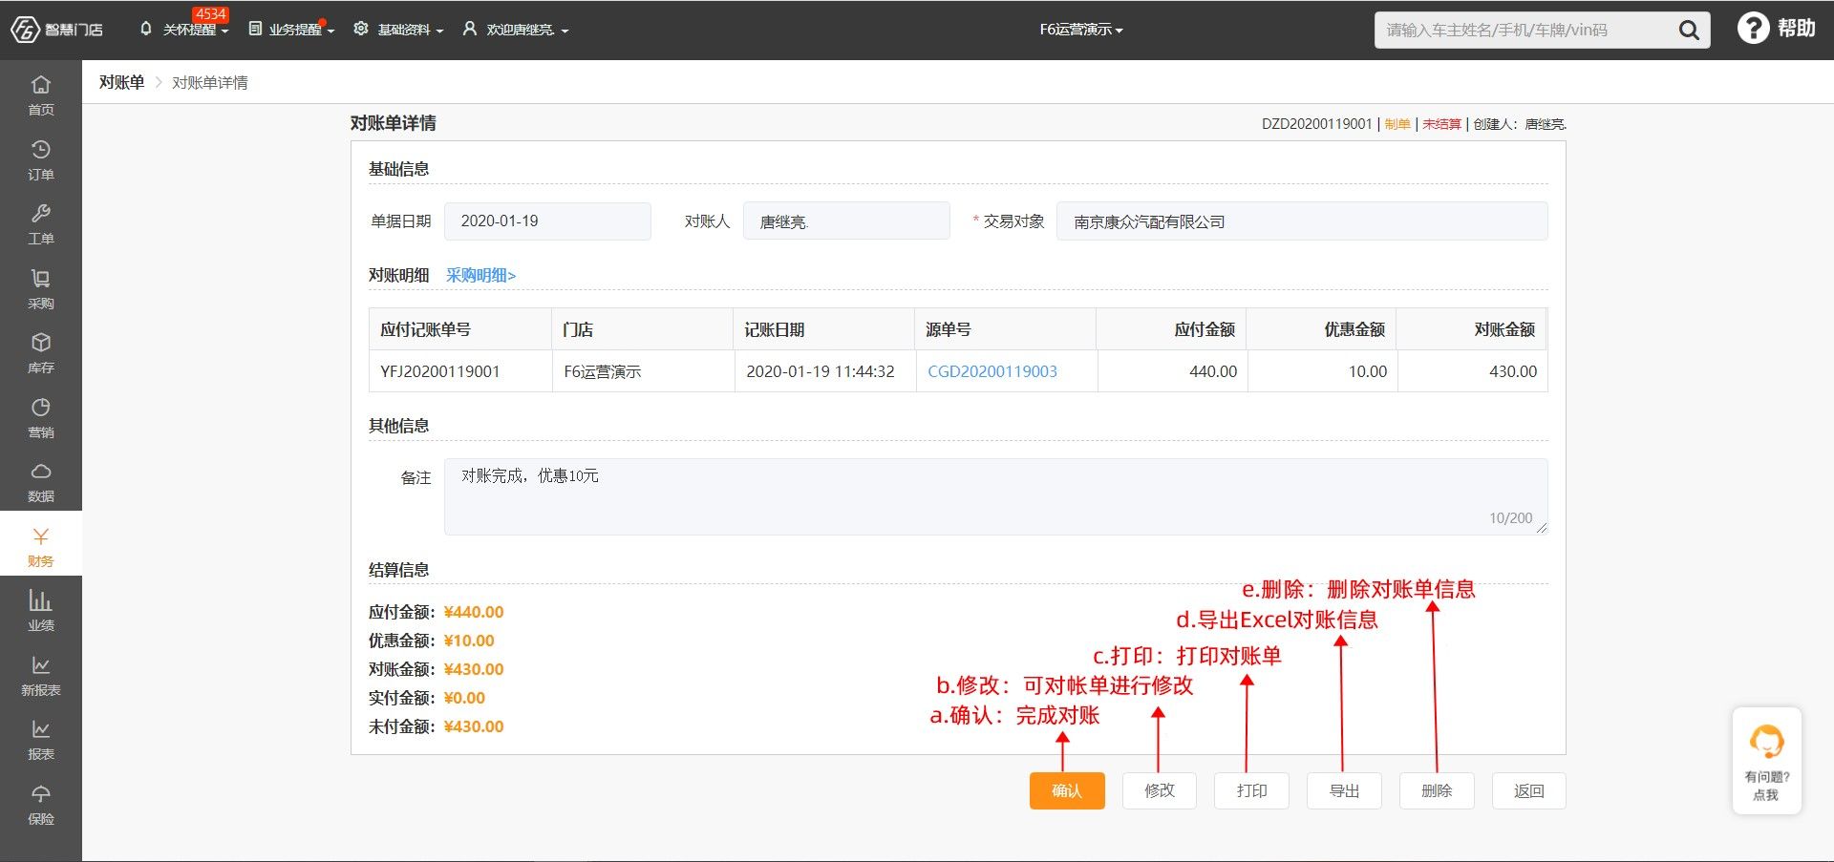
Task: Click the 430.00 table cell
Action: tap(1472, 371)
